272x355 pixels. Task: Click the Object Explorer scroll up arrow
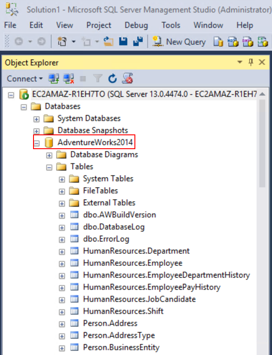pos(262,94)
